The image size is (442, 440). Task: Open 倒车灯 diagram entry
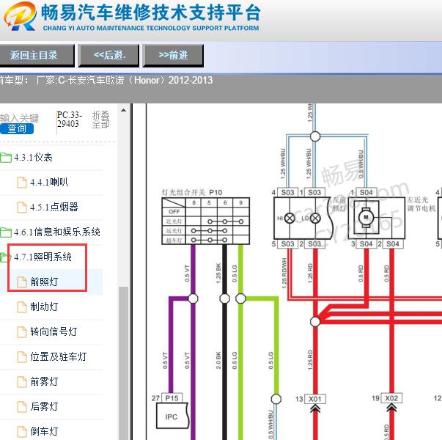point(44,431)
